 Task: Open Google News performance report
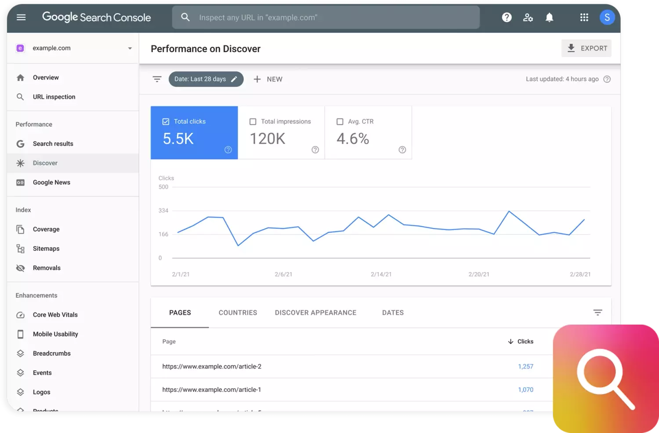51,182
